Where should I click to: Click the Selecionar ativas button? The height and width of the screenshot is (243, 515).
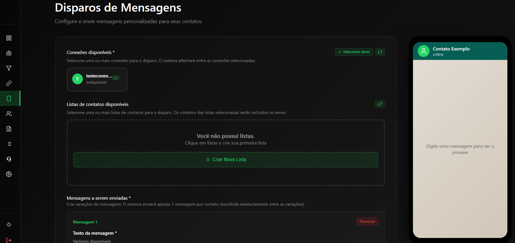point(354,52)
